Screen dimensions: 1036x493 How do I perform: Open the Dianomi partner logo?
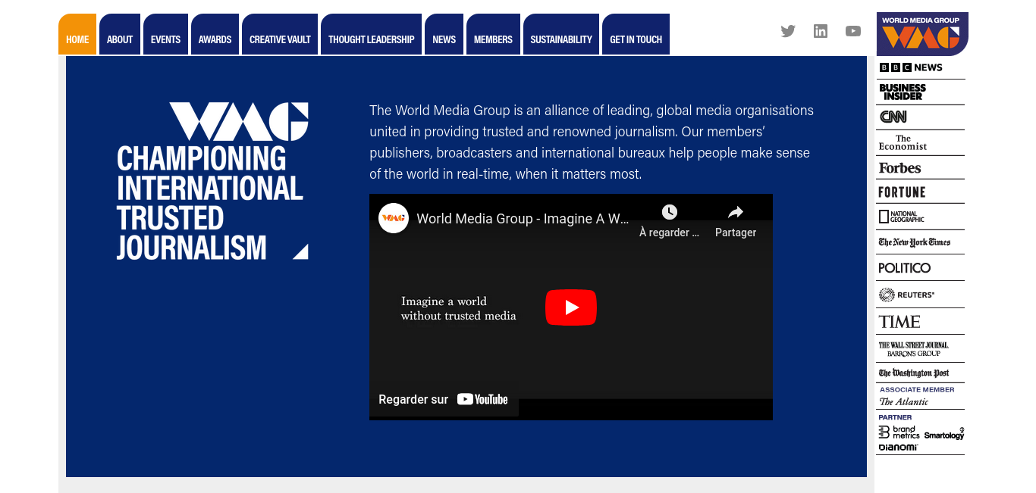click(898, 448)
